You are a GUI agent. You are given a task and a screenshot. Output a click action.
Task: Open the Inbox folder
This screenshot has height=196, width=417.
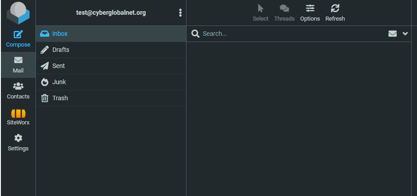[x=111, y=34]
